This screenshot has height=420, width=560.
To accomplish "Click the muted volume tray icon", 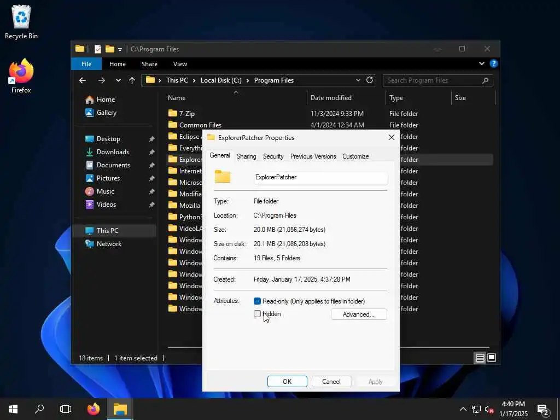I will 489,409.
